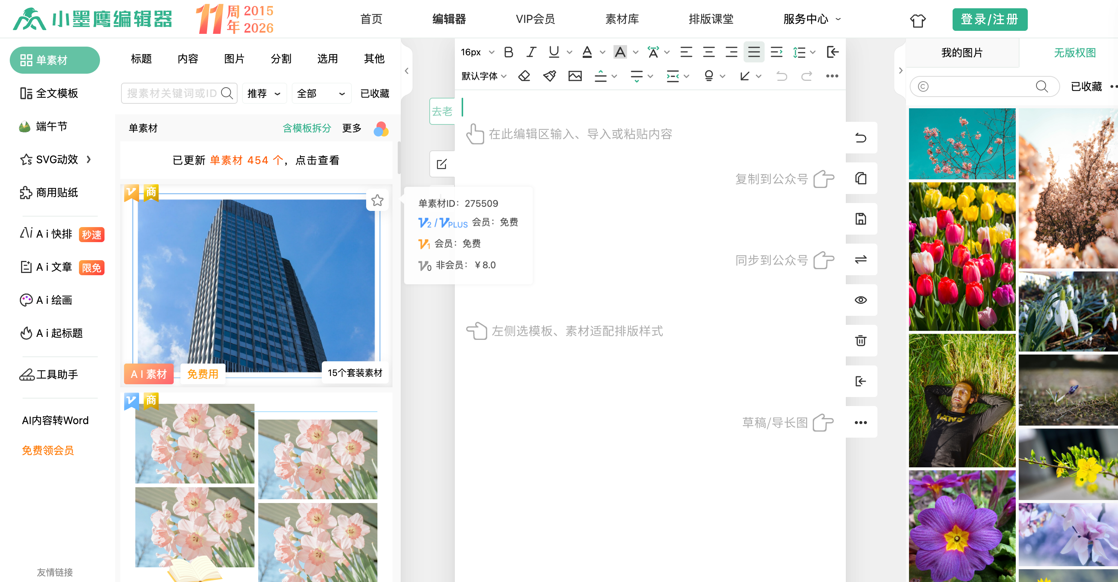Open the 工具助手 sidebar item
The image size is (1118, 582).
[x=49, y=374]
